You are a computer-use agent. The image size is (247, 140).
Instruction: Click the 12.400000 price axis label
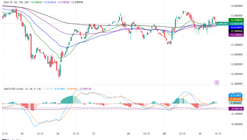(x=237, y=84)
